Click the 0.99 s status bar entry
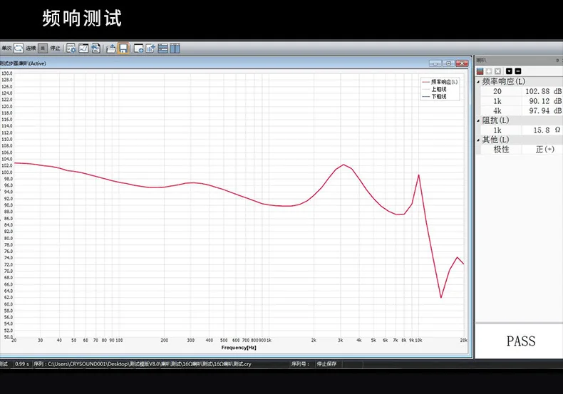This screenshot has width=563, height=394. click(x=22, y=364)
